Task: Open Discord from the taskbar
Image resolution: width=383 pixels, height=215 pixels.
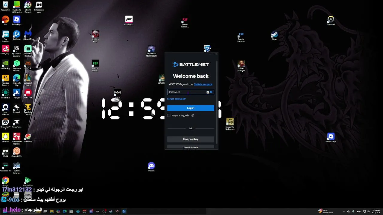Action: (x=91, y=212)
